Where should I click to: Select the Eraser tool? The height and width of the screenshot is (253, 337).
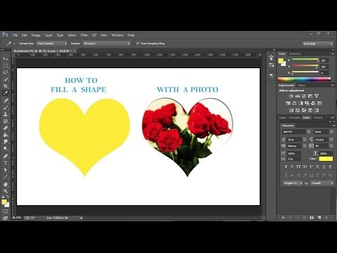6,128
